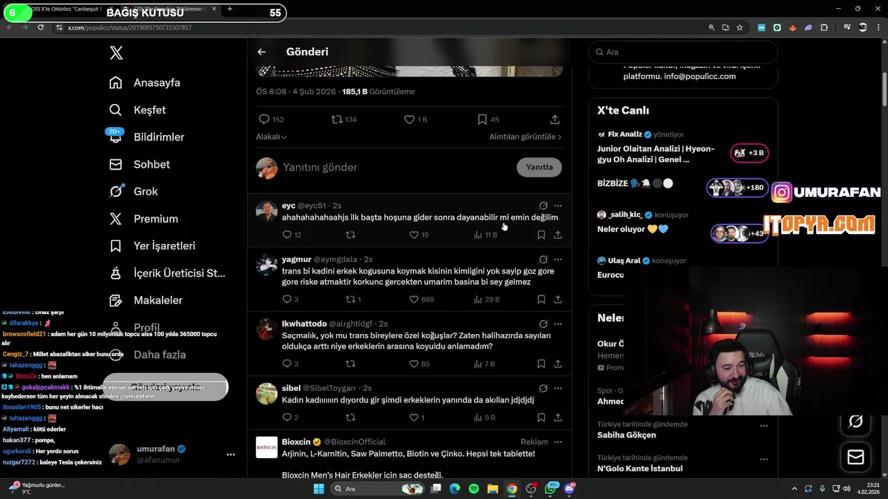Open Windows Start menu
This screenshot has width=888, height=499.
tap(318, 489)
